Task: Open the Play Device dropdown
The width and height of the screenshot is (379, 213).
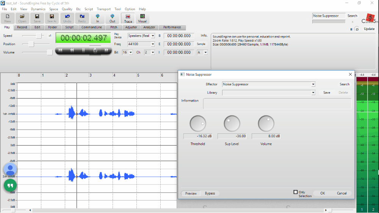Action: (153, 36)
